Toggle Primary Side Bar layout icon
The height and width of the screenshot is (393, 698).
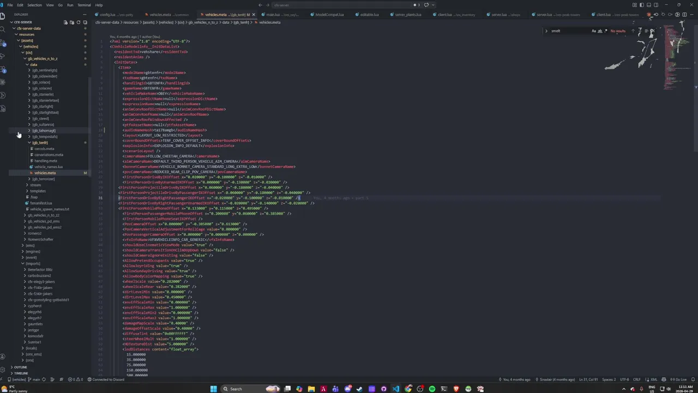(642, 5)
